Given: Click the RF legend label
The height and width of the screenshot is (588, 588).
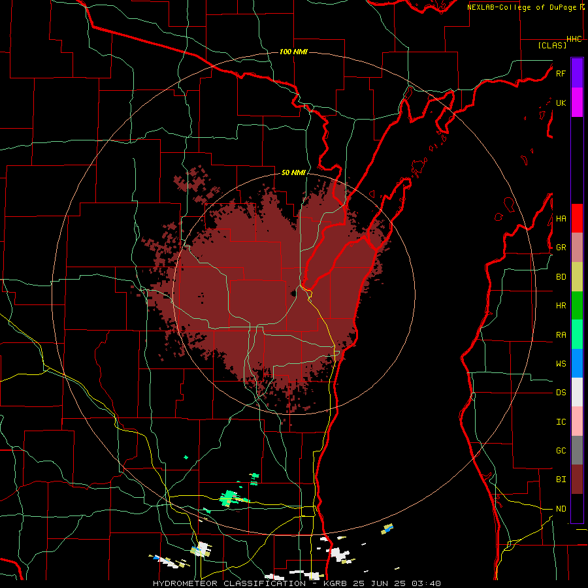Looking at the screenshot, I should (561, 73).
